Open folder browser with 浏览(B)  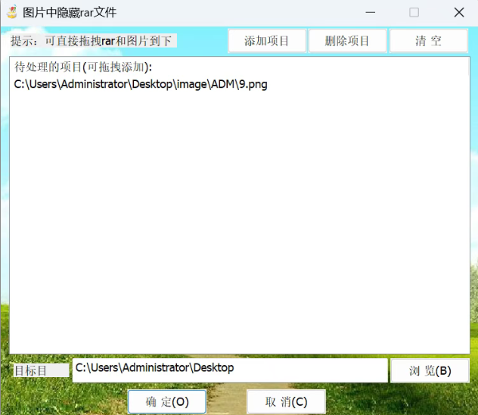[430, 371]
